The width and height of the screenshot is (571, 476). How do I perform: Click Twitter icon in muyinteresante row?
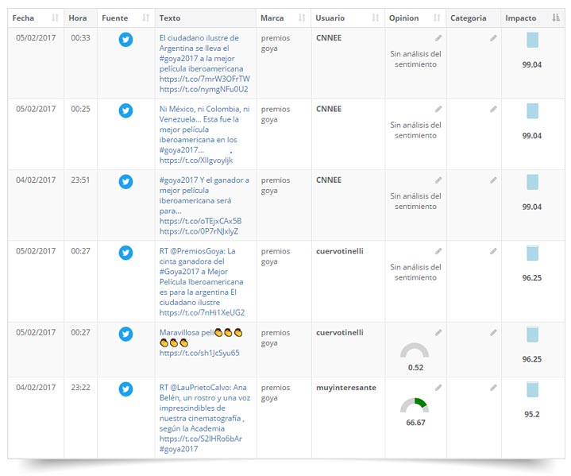[125, 389]
